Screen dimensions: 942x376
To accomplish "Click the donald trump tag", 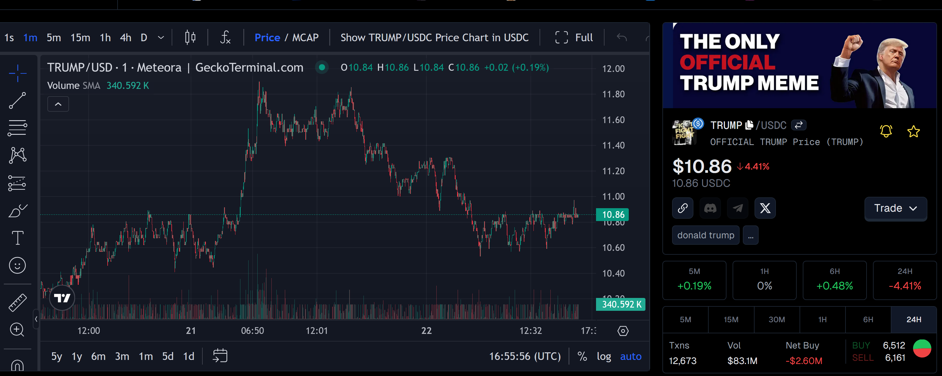I will pyautogui.click(x=705, y=235).
